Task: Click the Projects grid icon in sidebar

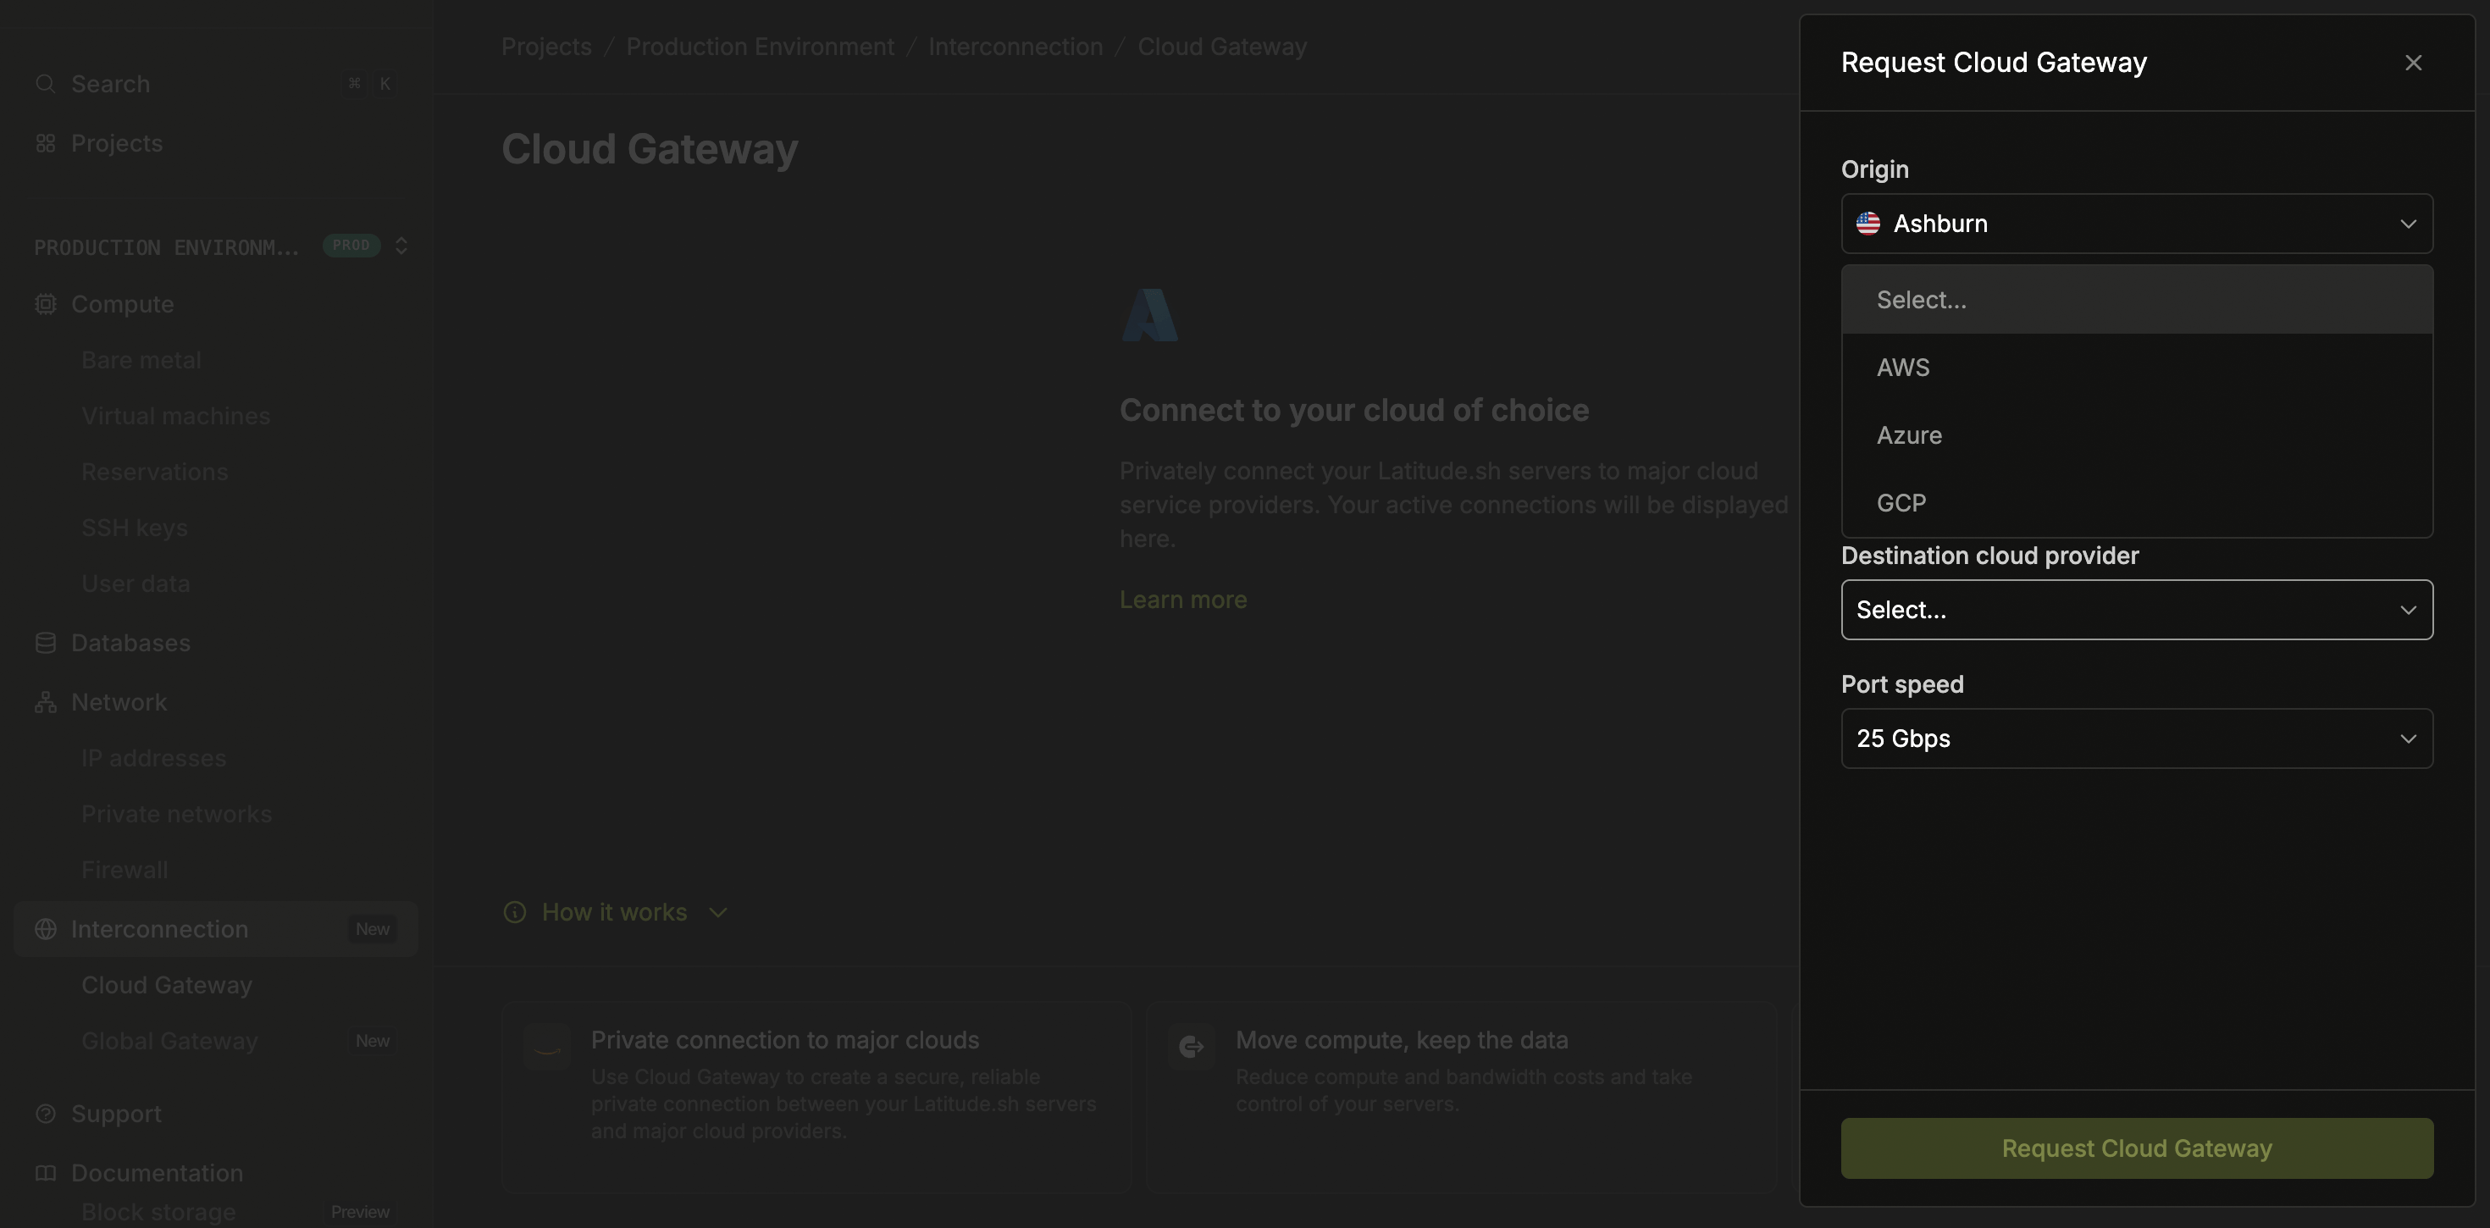Action: point(46,142)
